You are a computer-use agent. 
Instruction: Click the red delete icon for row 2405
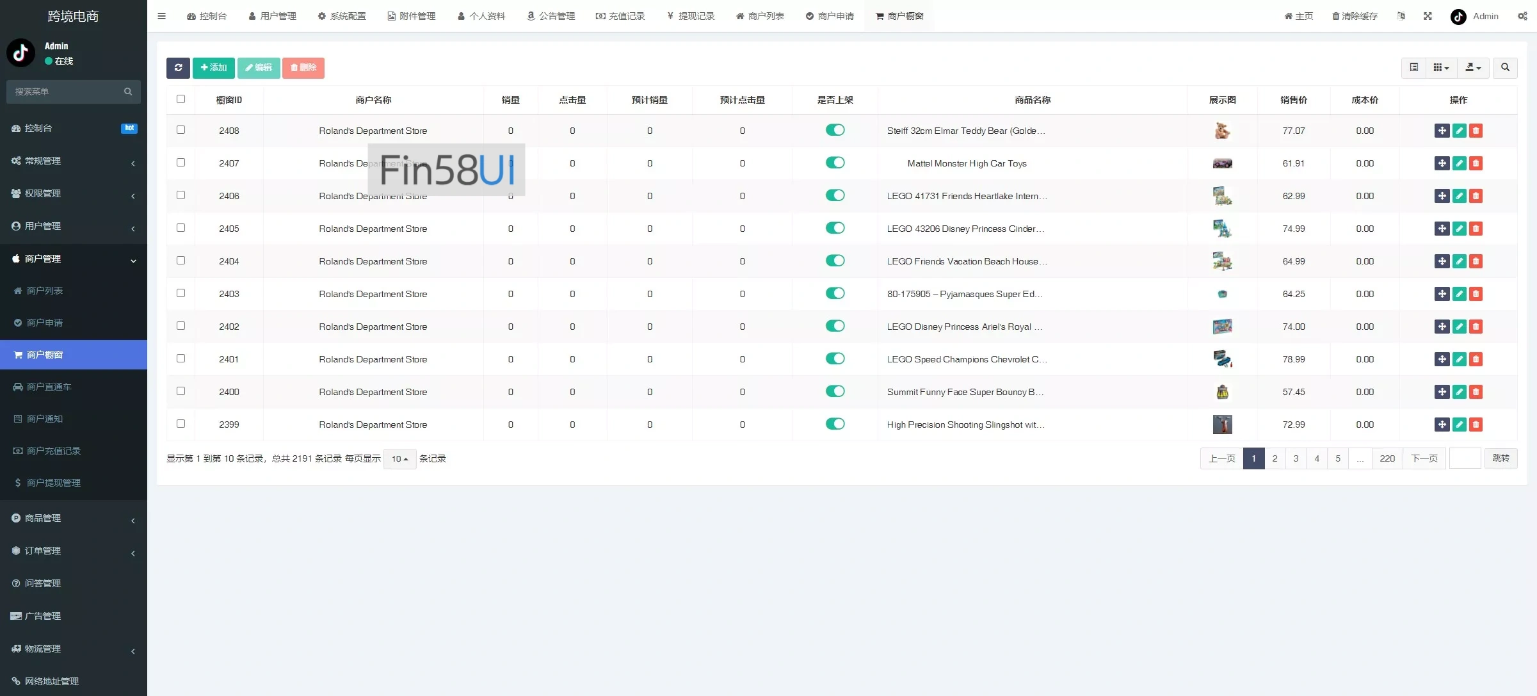[1476, 229]
